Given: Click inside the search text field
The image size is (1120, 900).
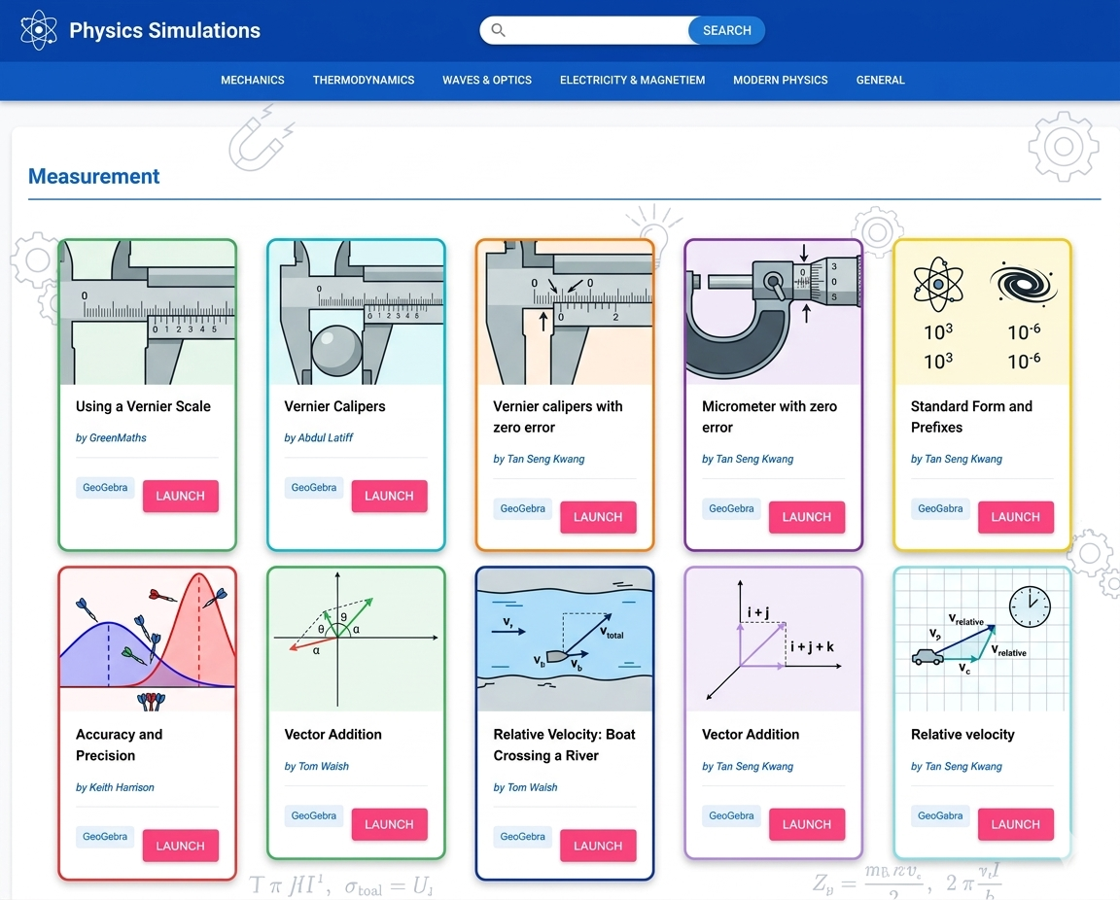Looking at the screenshot, I should (x=597, y=30).
